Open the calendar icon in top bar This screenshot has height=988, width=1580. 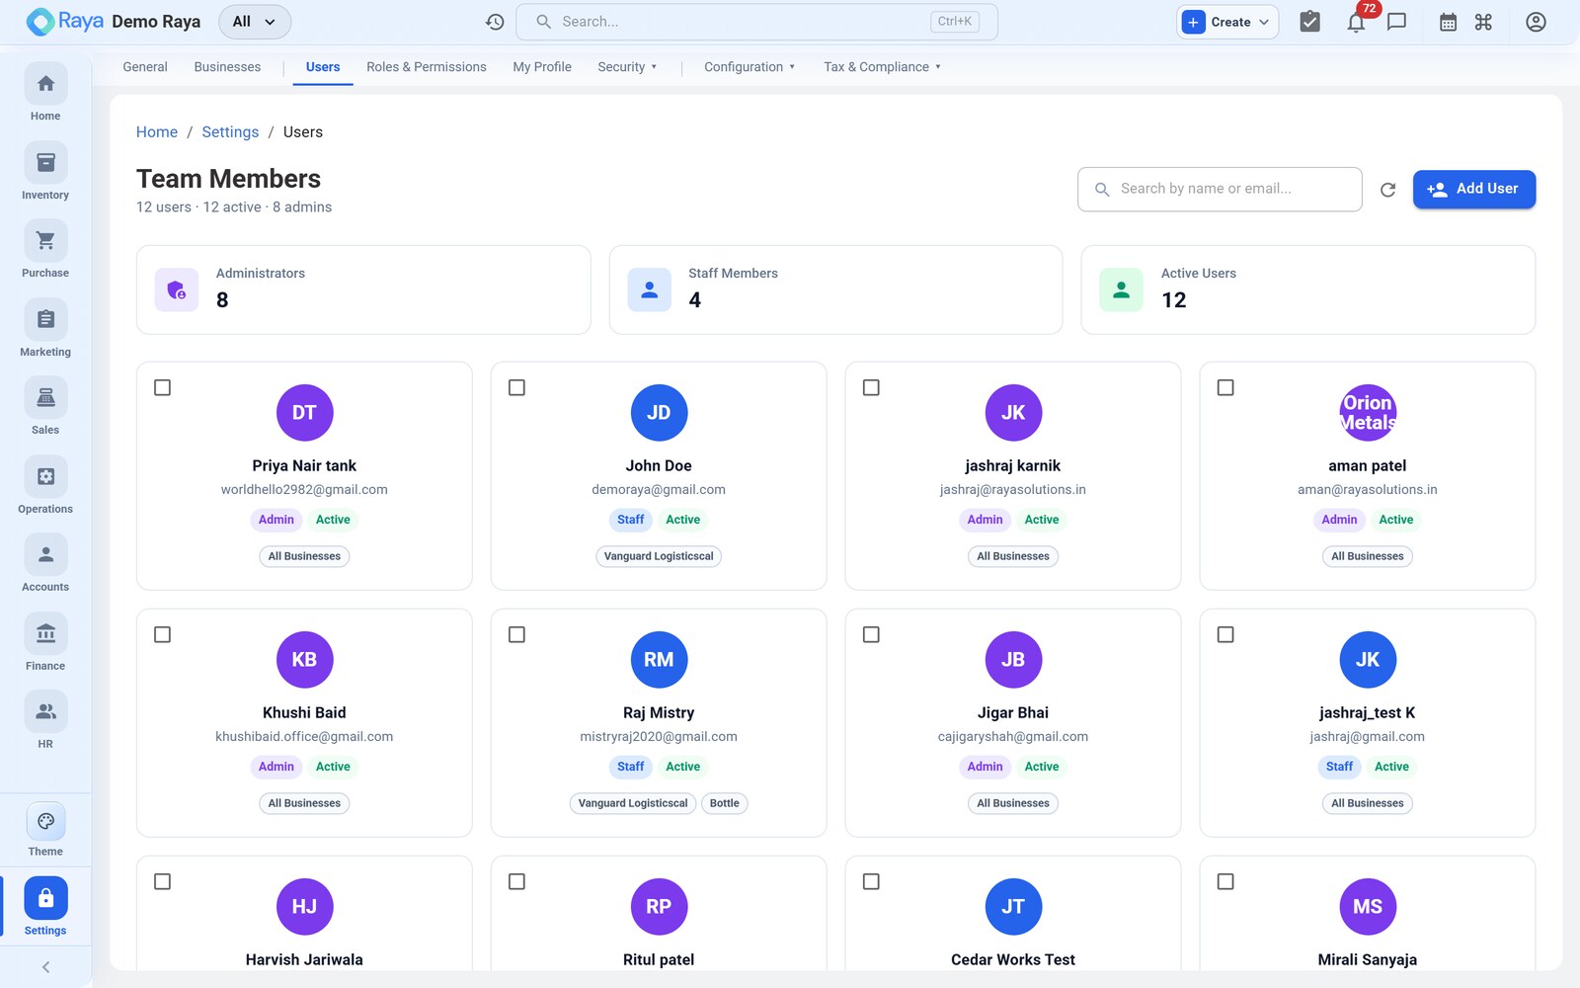[x=1448, y=22]
